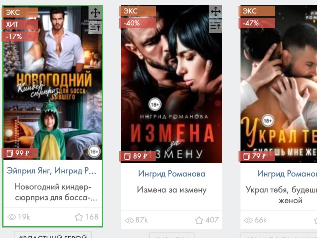Click the star icon with 168 ratings

[79, 217]
